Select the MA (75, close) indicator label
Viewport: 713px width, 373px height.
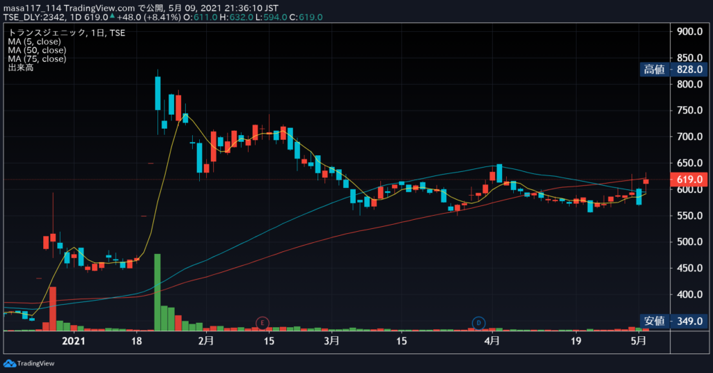pos(37,59)
